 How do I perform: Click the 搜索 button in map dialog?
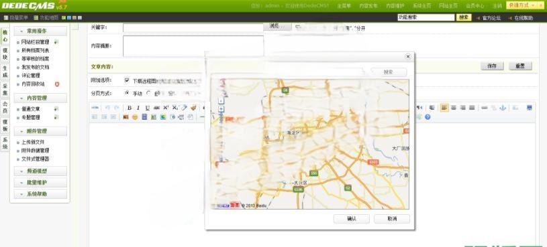pos(389,72)
